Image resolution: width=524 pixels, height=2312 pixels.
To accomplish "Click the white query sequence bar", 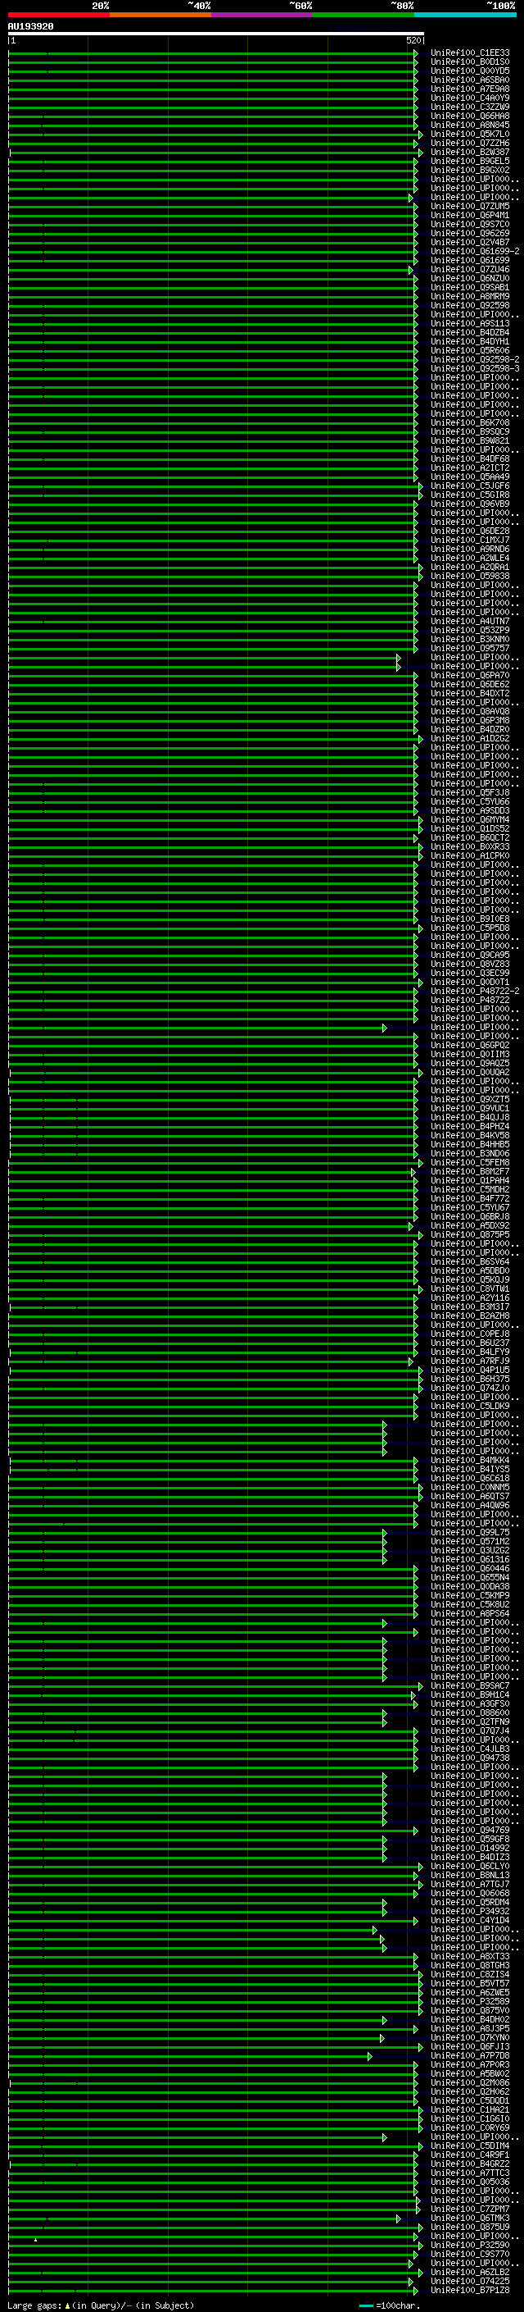I will tap(216, 33).
